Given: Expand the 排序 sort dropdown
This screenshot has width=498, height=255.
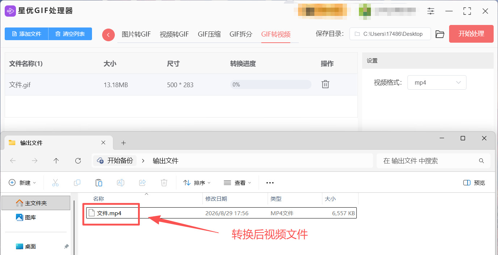Looking at the screenshot, I should pyautogui.click(x=197, y=183).
